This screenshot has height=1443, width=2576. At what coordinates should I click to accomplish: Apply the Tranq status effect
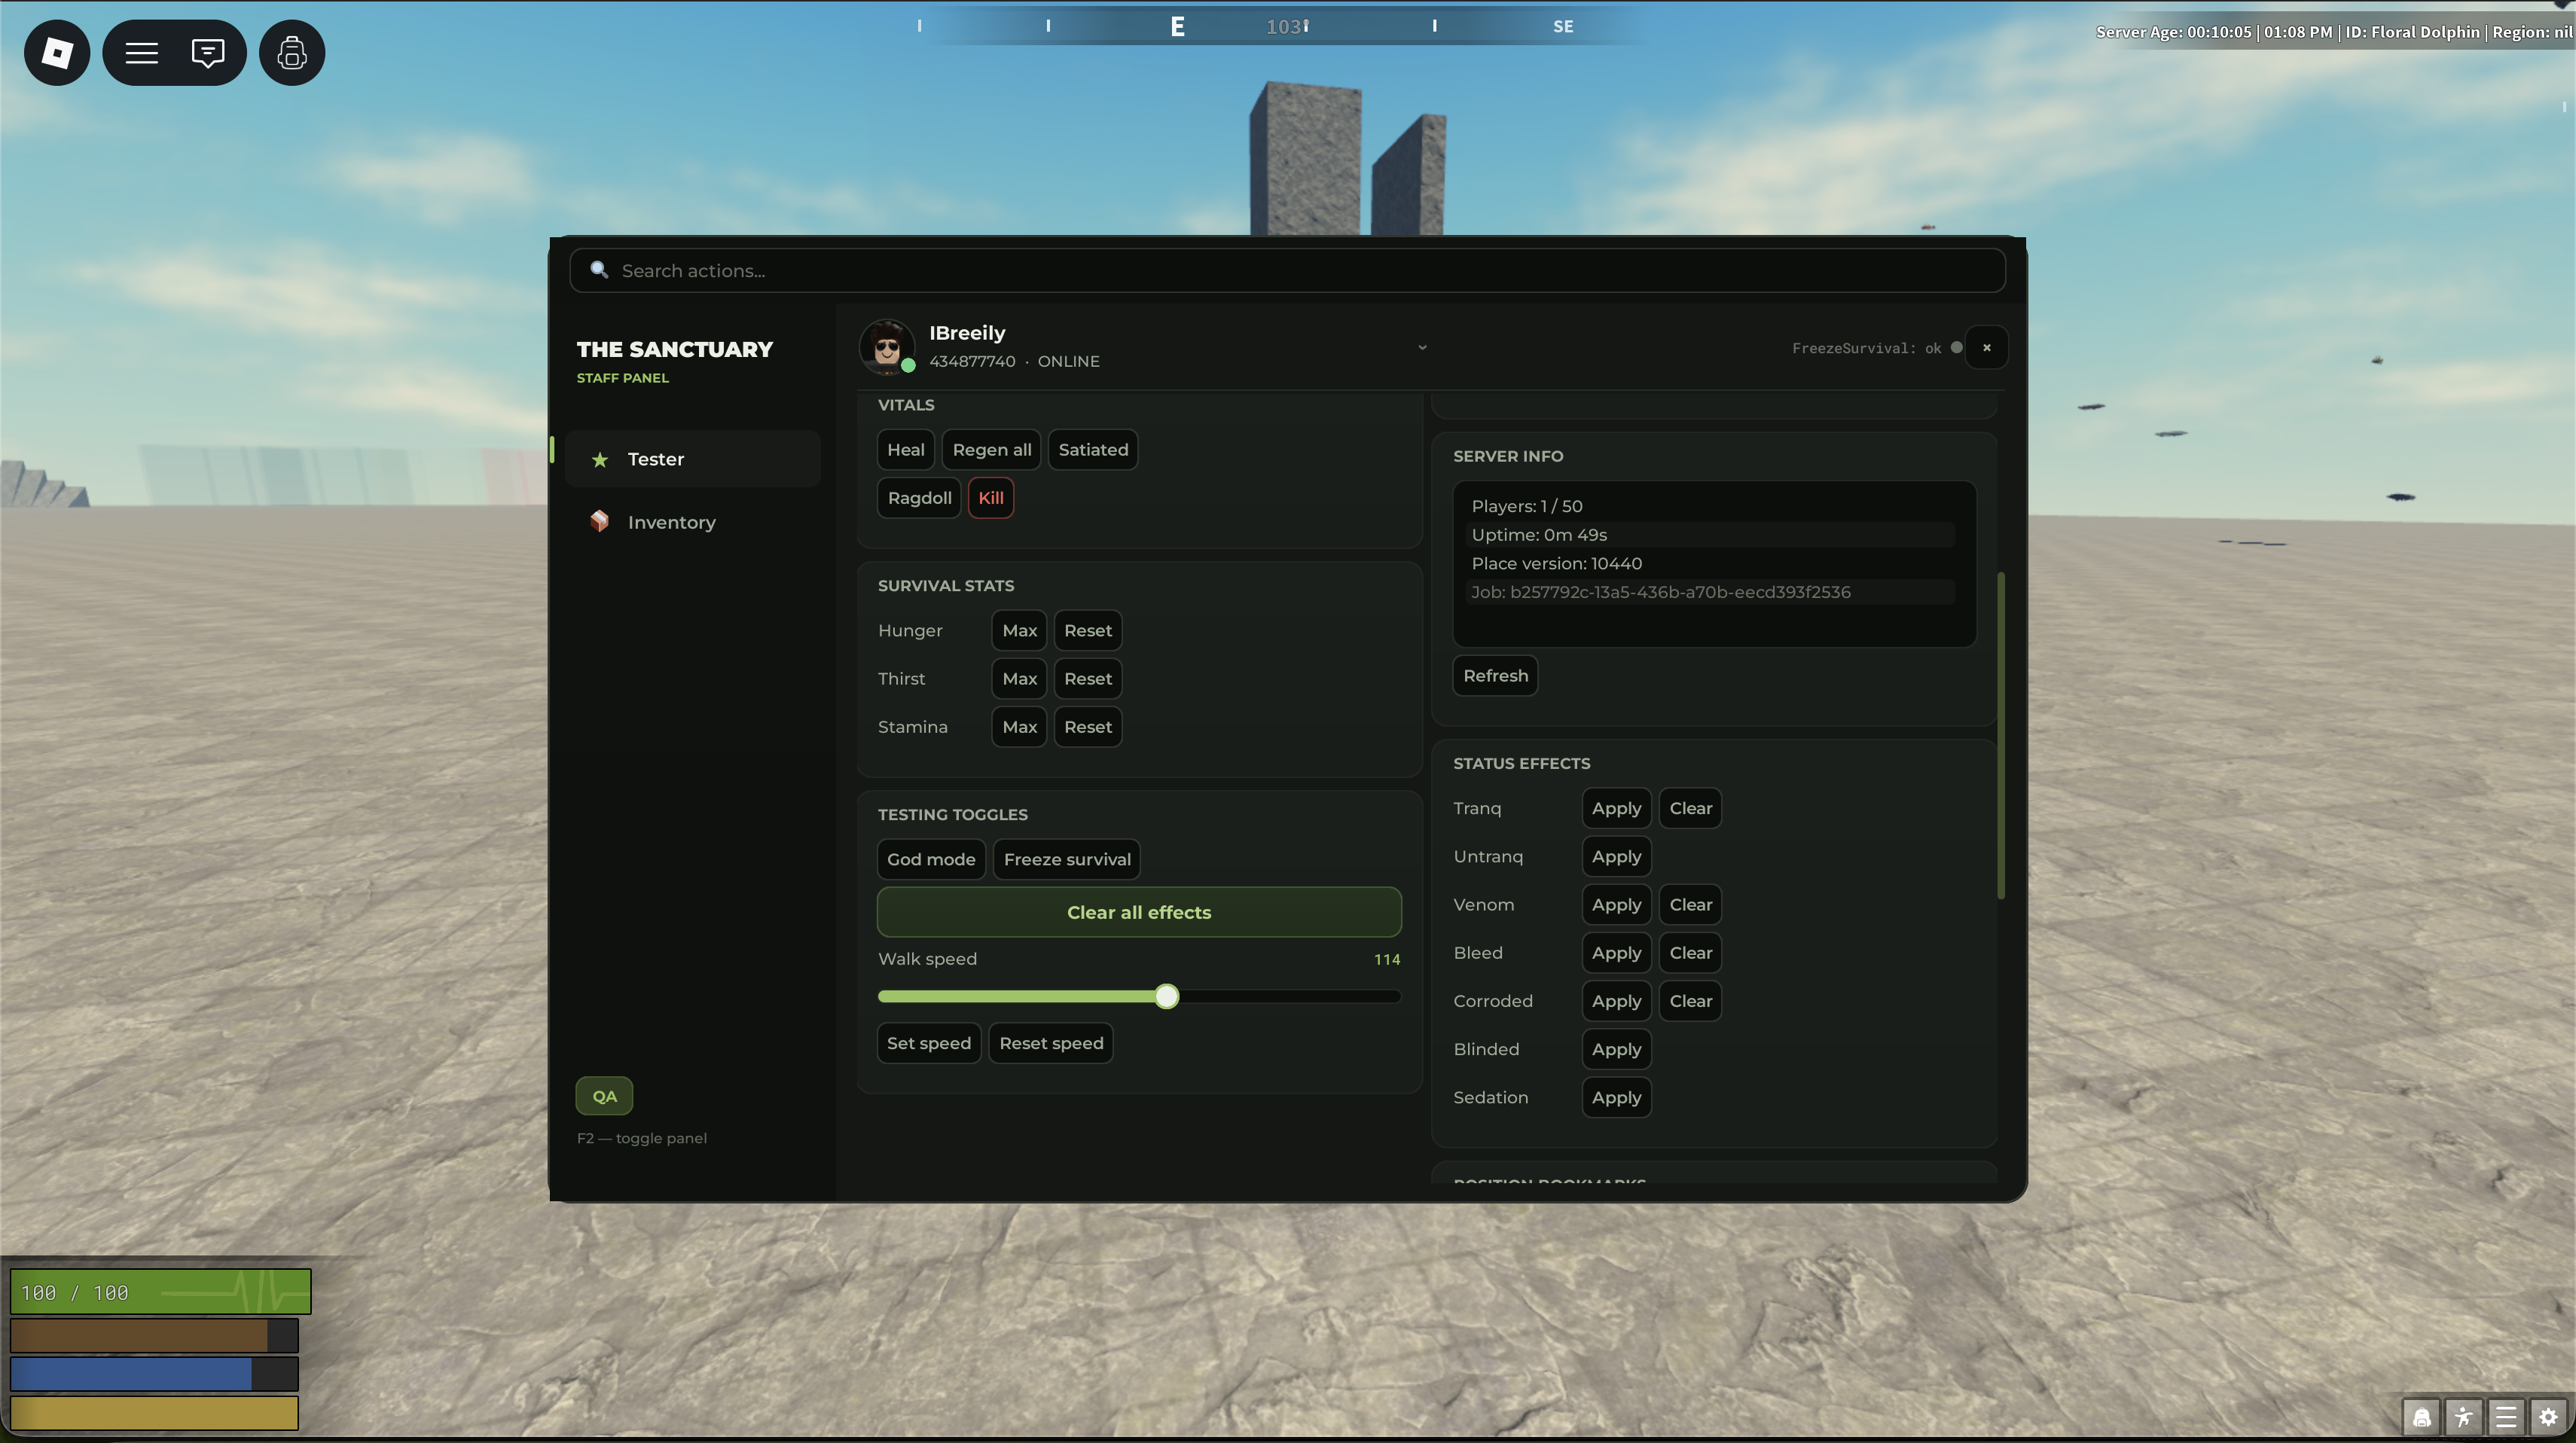1616,808
